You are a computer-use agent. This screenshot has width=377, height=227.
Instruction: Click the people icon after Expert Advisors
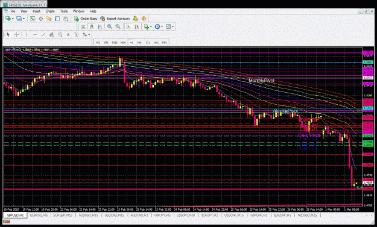pos(136,19)
